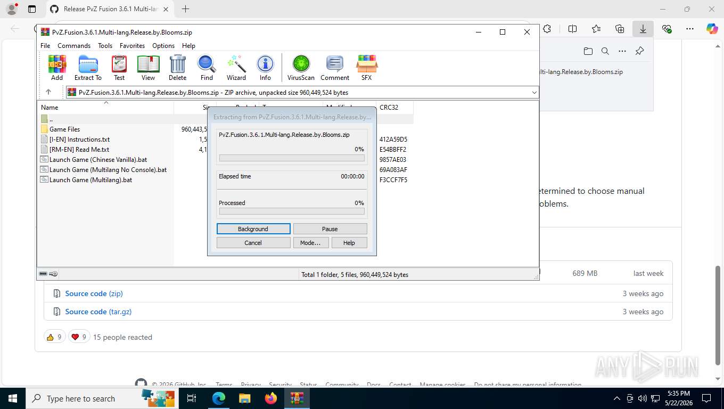The height and width of the screenshot is (409, 724).
Task: Select Launch Game (Multilang).bat file
Action: 90,179
